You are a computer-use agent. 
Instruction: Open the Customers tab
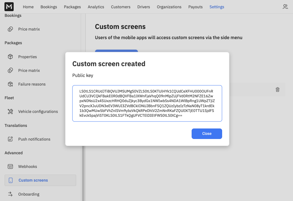coord(121,7)
